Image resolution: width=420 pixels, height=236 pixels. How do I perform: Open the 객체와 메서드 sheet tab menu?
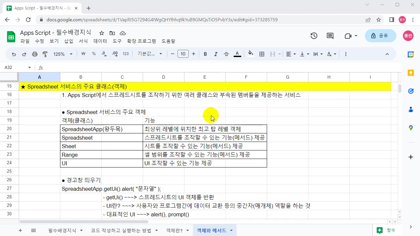point(231,230)
